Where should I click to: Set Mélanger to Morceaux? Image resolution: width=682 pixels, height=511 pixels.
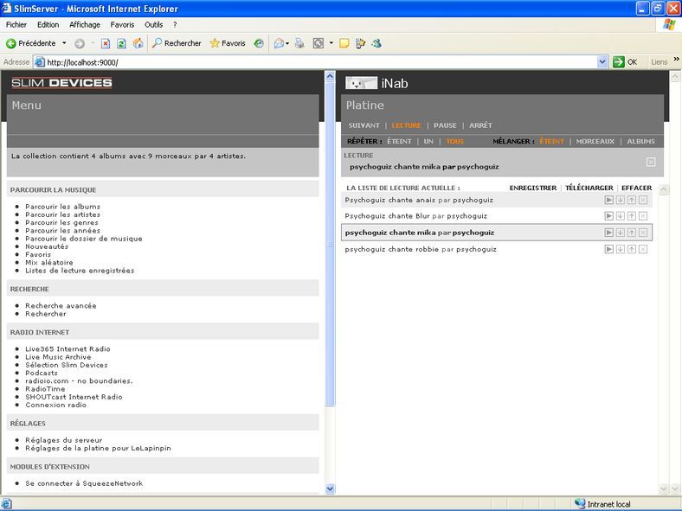click(595, 141)
